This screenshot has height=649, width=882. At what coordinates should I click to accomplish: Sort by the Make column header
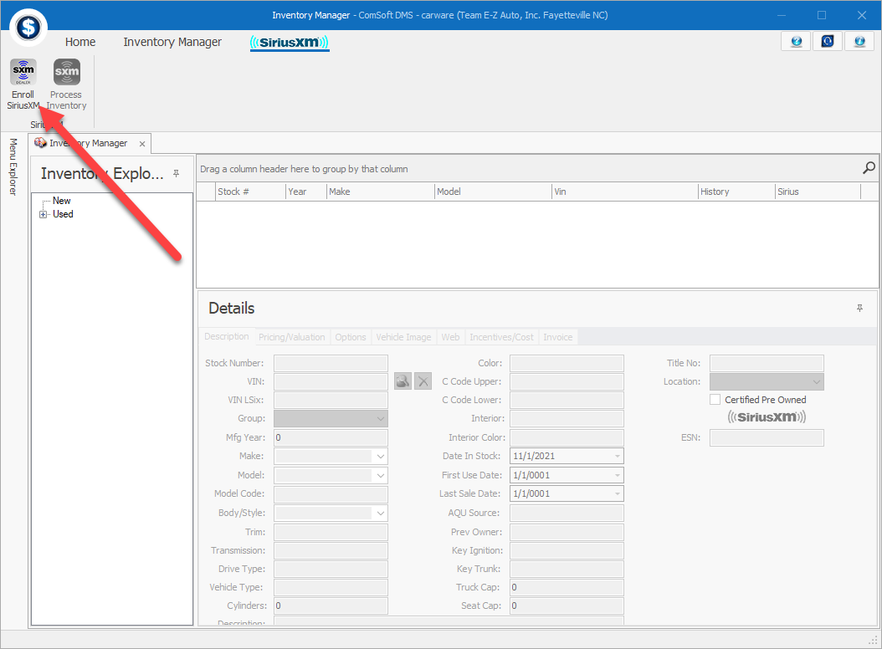(381, 192)
